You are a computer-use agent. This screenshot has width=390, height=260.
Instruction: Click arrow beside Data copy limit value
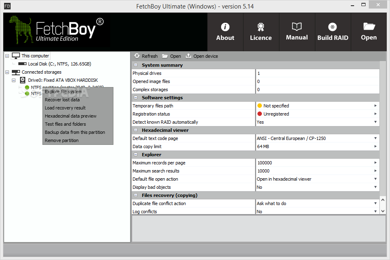375,146
